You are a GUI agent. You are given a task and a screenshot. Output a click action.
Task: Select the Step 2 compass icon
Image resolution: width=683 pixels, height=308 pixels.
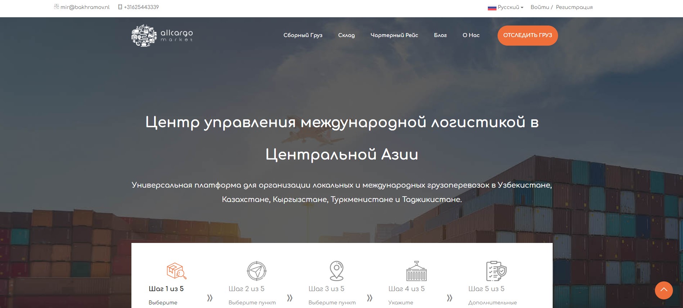pyautogui.click(x=256, y=271)
